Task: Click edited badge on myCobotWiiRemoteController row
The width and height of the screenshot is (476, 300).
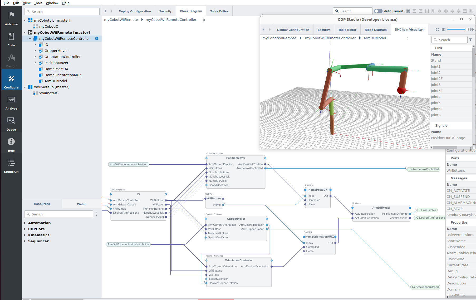Action: pos(97,38)
